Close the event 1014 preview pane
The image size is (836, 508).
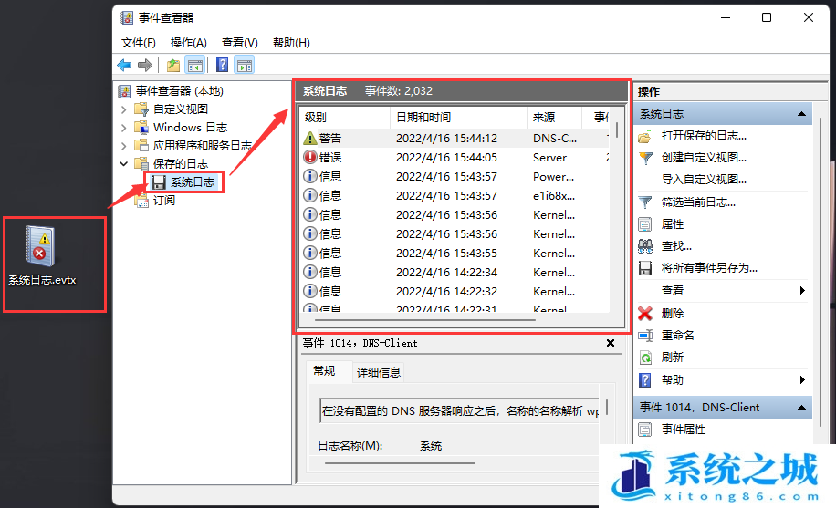click(611, 343)
